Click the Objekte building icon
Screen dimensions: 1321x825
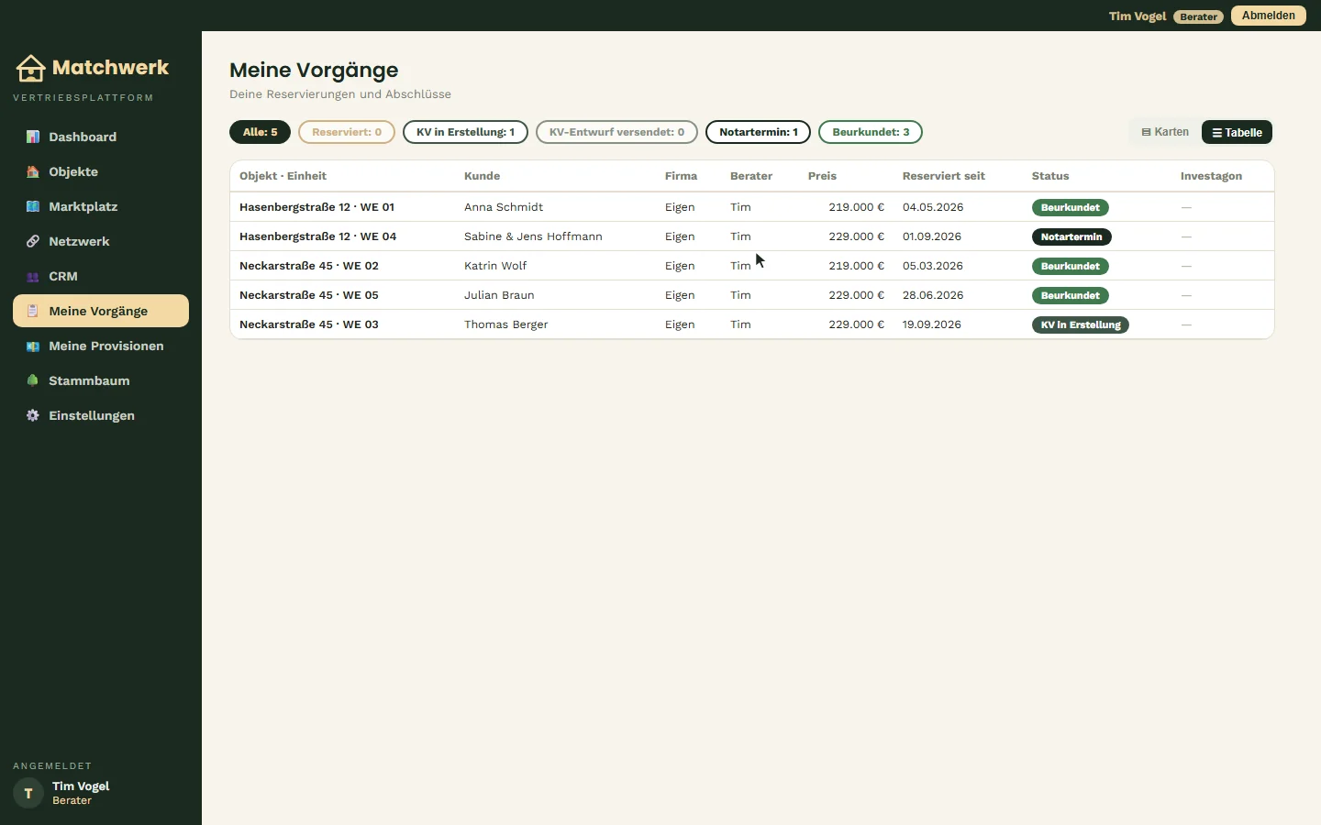(33, 171)
